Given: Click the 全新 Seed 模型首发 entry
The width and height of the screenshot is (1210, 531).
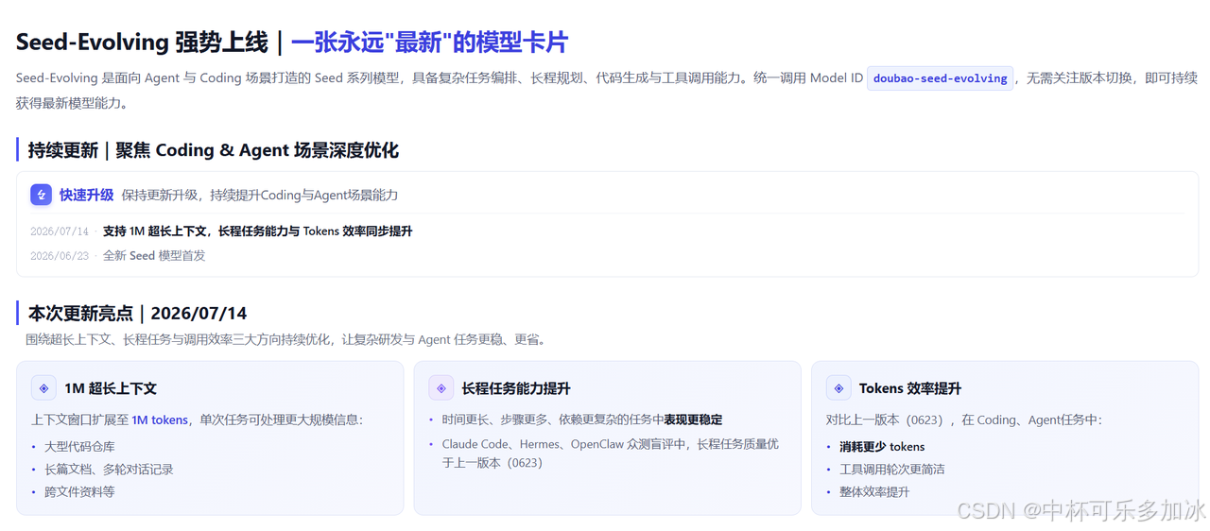Looking at the screenshot, I should point(154,256).
